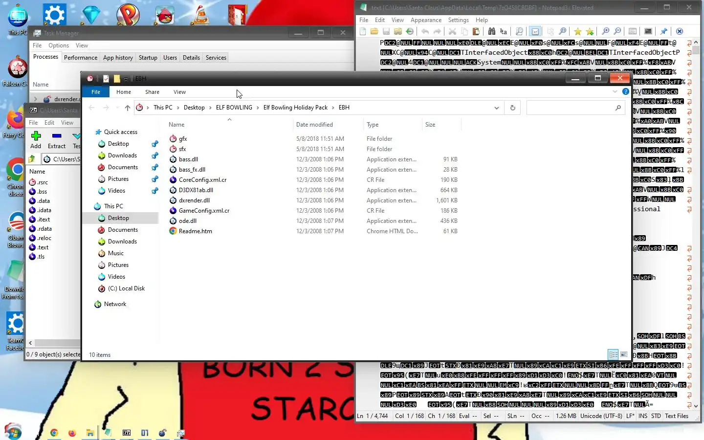Image resolution: width=704 pixels, height=440 pixels.
Task: Toggle INS mode in Notepad3 status bar
Action: (642, 416)
